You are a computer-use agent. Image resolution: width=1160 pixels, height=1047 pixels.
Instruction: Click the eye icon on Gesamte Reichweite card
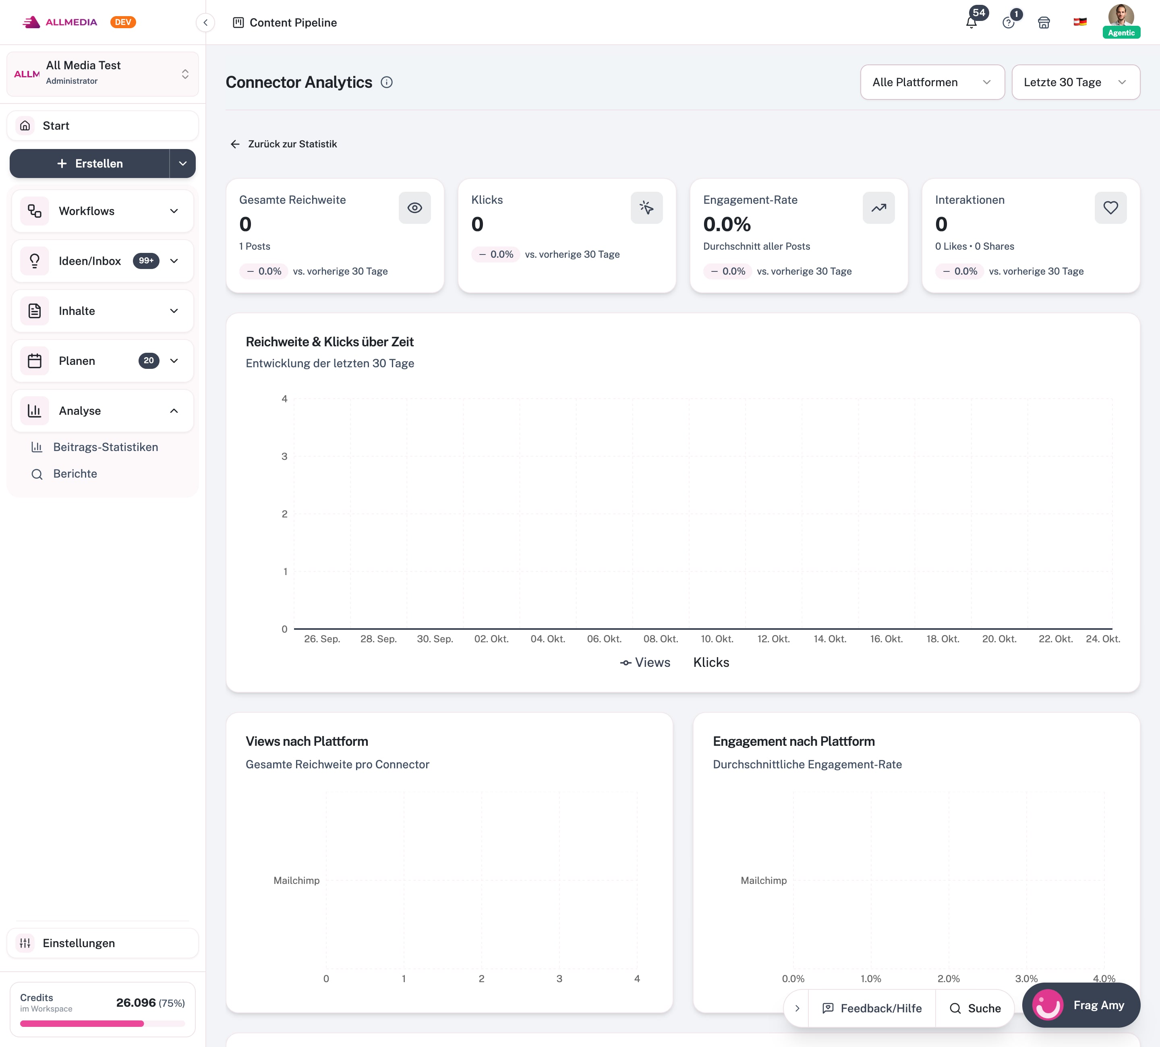pyautogui.click(x=415, y=208)
